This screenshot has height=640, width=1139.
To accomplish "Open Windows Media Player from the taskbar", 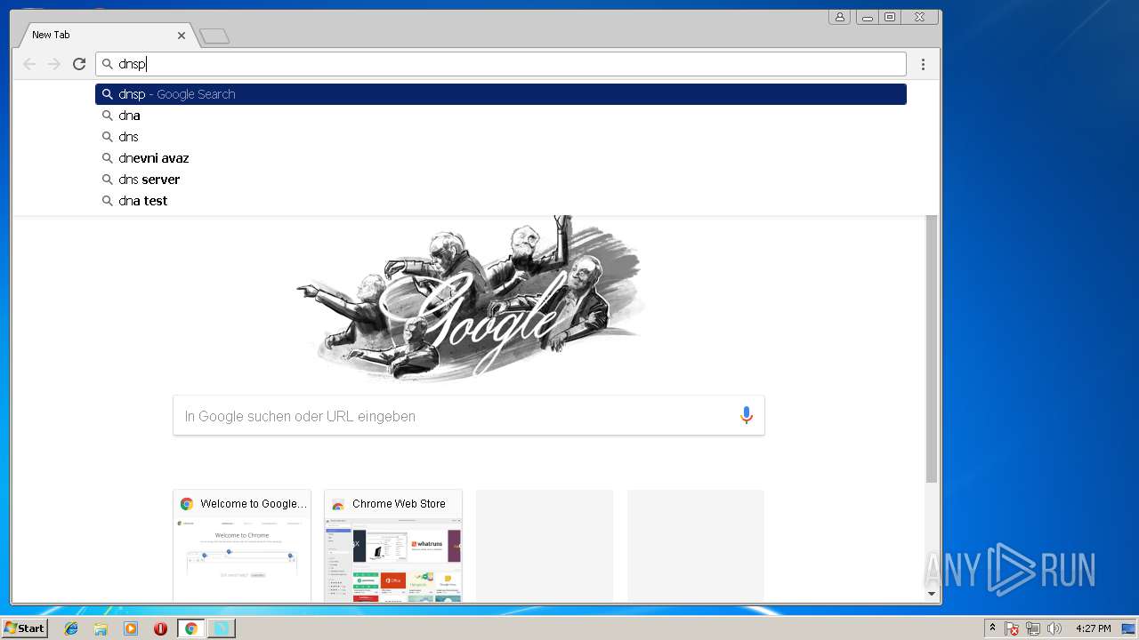I will click(131, 628).
